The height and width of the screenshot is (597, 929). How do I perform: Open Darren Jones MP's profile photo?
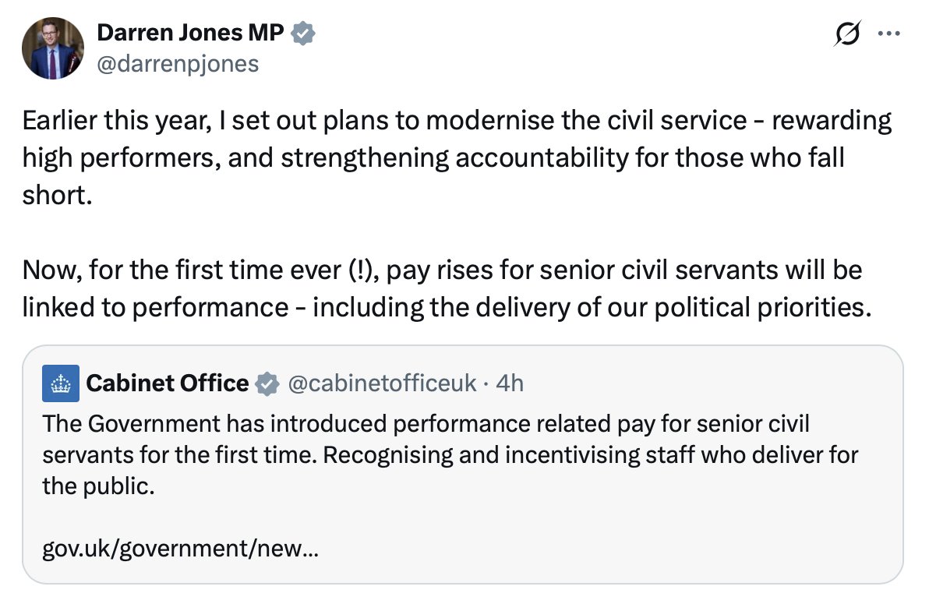pos(53,48)
